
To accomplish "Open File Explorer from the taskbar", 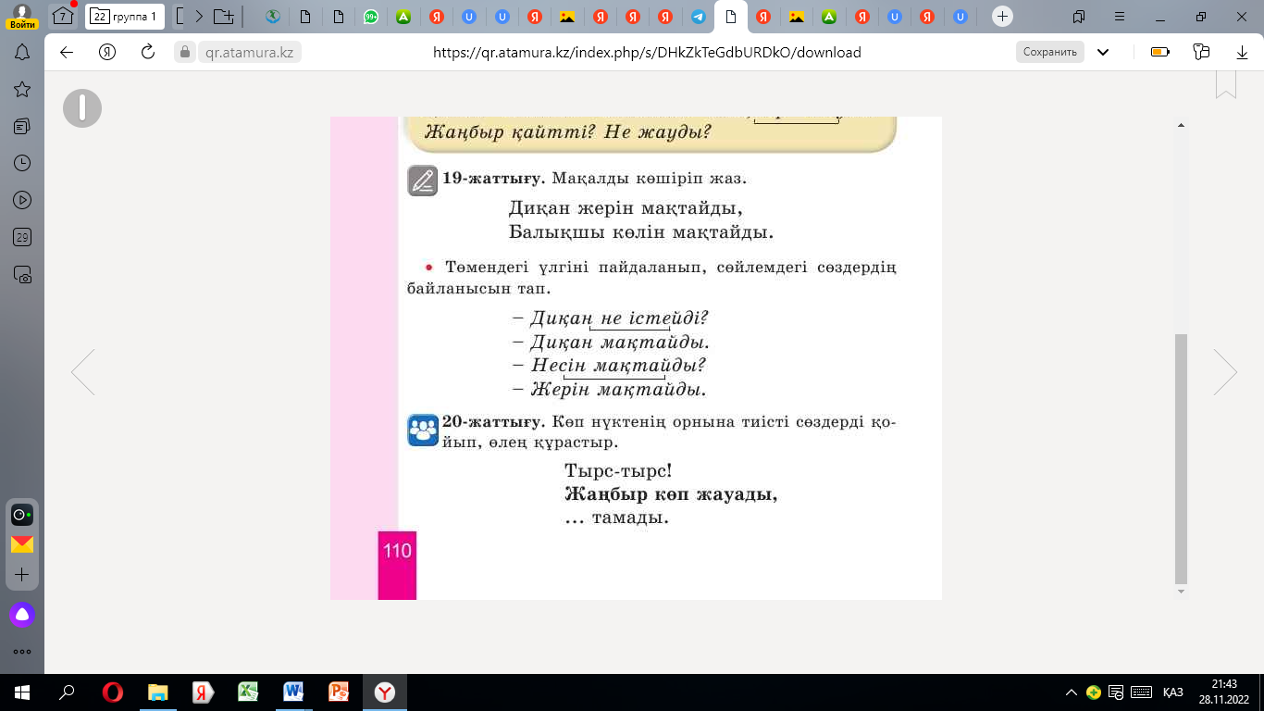I will (158, 692).
